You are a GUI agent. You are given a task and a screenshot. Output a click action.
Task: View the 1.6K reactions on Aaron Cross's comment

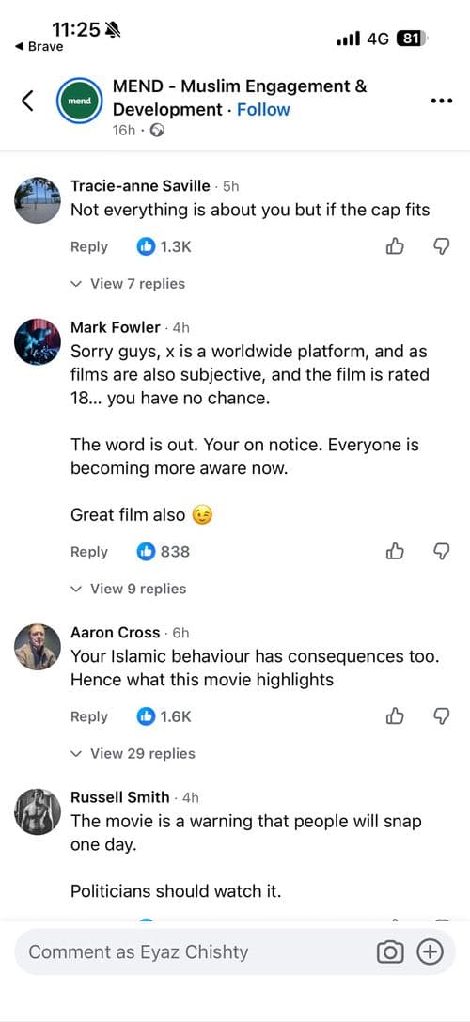point(164,716)
